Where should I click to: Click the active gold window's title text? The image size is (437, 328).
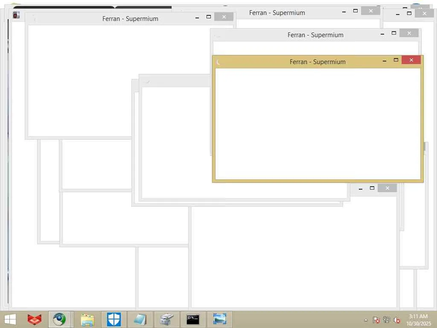318,61
